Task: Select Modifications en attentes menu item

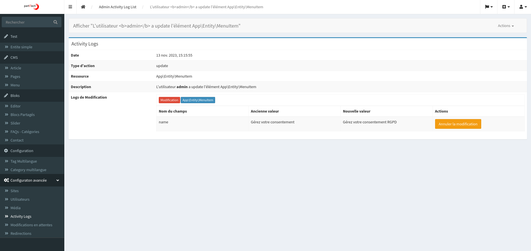Action: (x=31, y=225)
